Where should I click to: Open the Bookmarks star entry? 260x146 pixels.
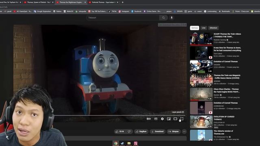click(224, 11)
